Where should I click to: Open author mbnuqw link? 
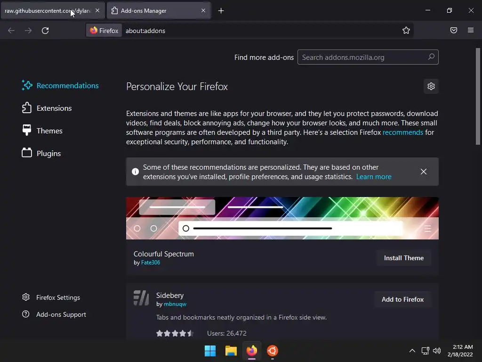pos(175,304)
